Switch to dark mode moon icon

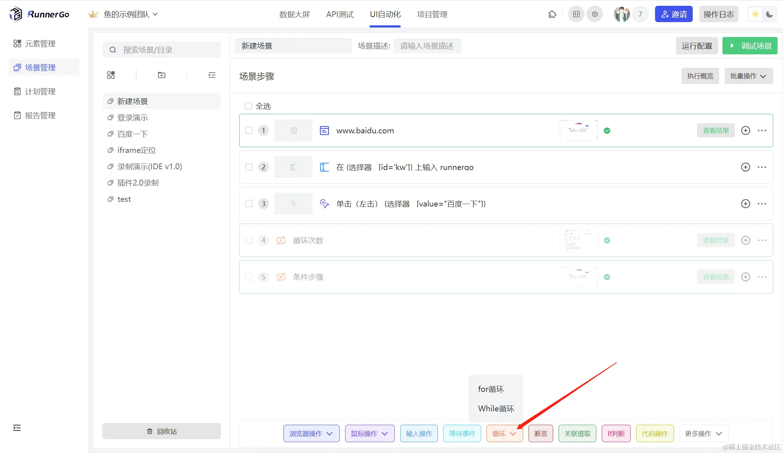770,14
